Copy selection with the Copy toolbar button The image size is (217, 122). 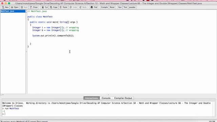54,7
